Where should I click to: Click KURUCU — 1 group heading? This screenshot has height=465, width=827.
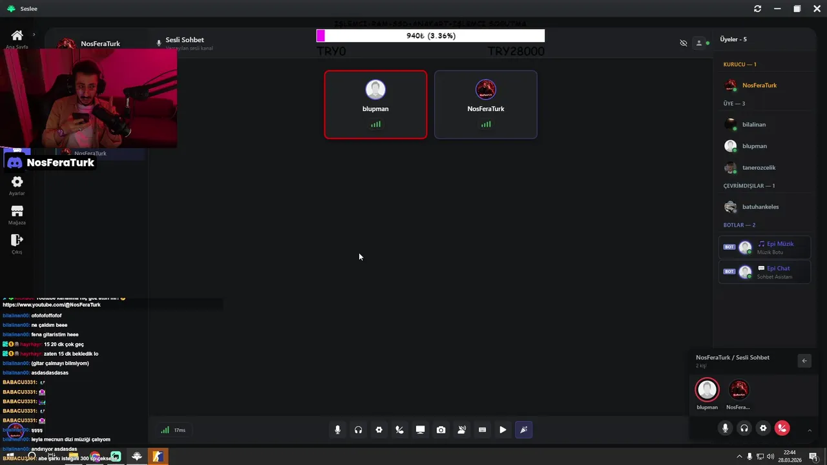[740, 65]
